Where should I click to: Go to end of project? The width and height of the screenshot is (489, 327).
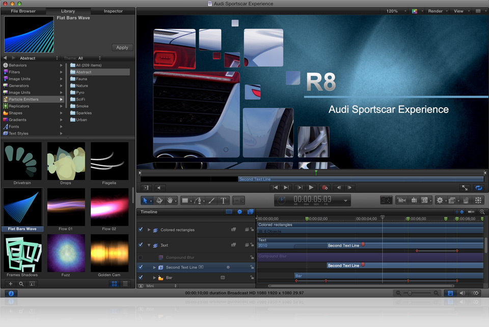286,188
